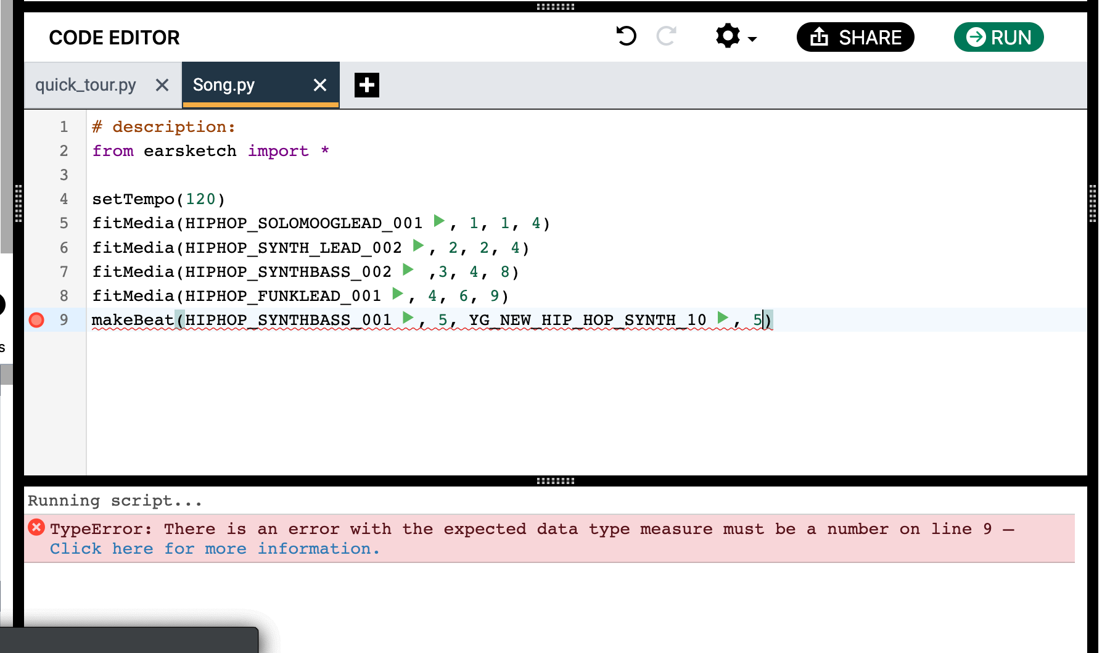The width and height of the screenshot is (1102, 653).
Task: Click the left vertical pane resize handle
Action: [18, 203]
